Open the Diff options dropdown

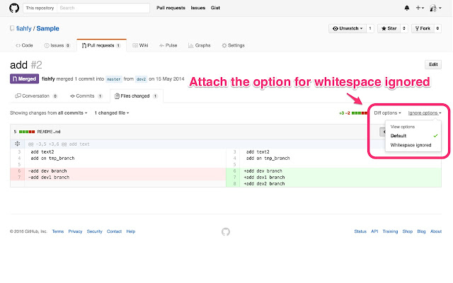pyautogui.click(x=387, y=113)
